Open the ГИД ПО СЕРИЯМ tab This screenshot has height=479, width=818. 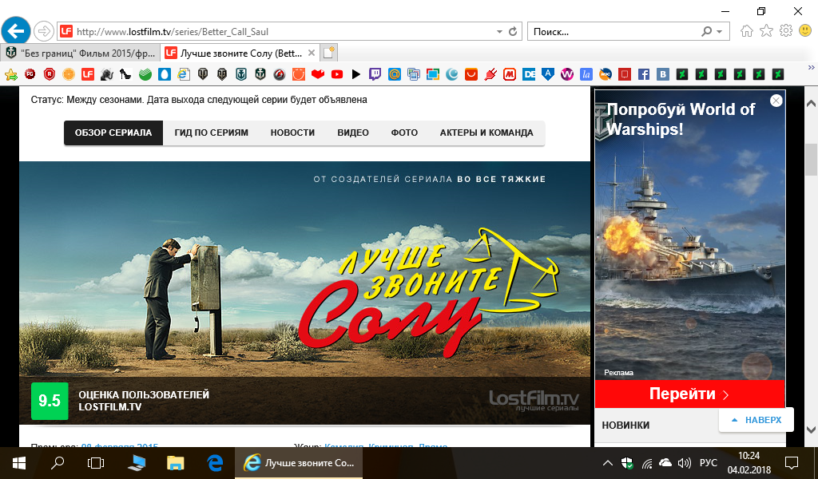pyautogui.click(x=211, y=133)
